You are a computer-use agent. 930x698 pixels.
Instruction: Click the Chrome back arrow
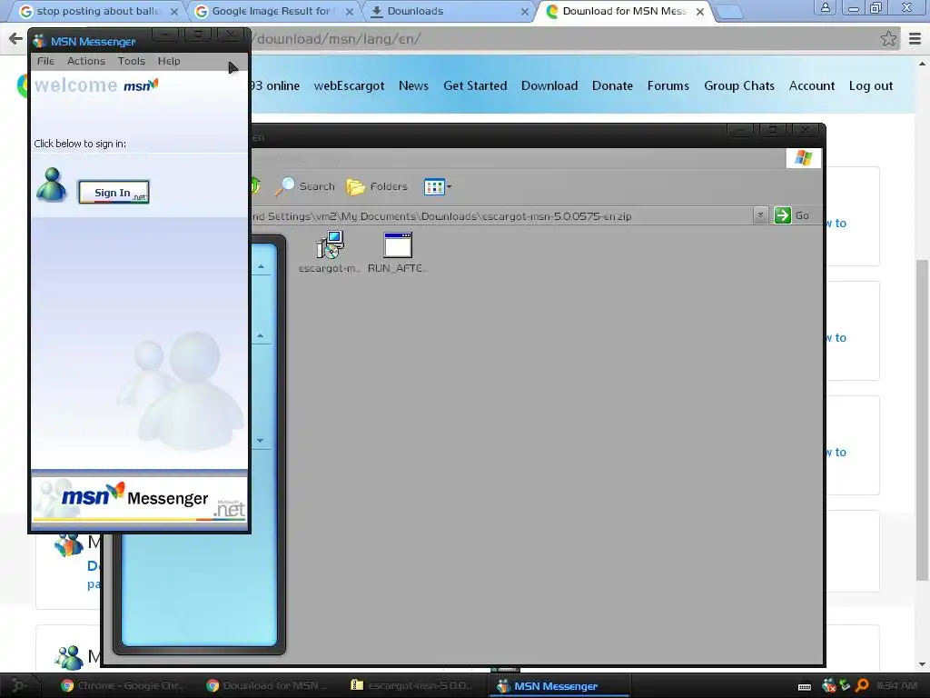click(15, 39)
